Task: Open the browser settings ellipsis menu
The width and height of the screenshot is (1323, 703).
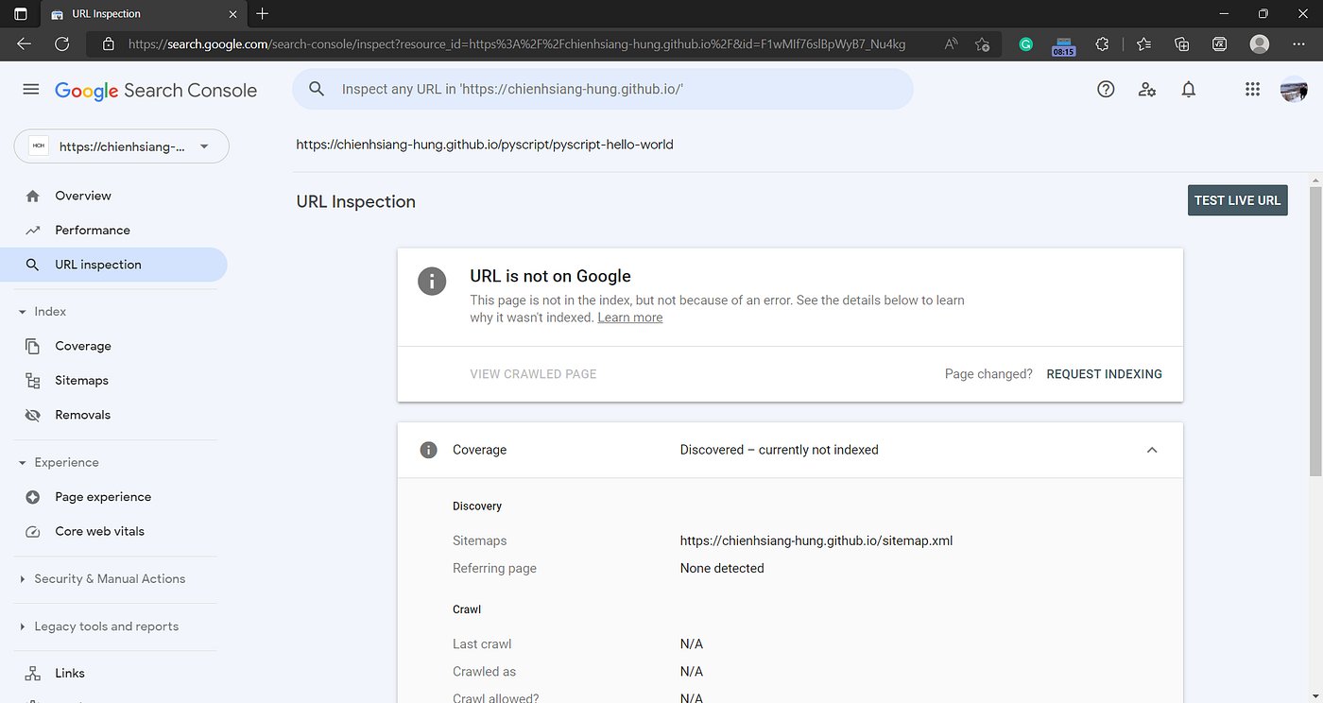Action: (1297, 43)
